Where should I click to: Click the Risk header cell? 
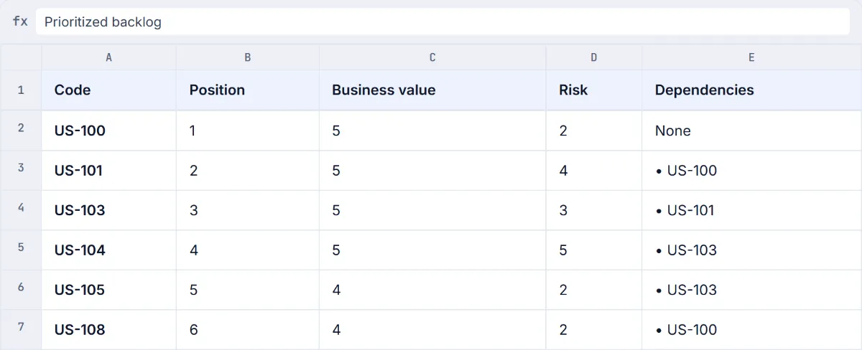(x=594, y=90)
